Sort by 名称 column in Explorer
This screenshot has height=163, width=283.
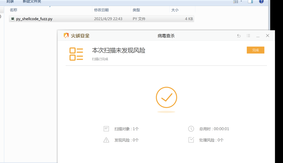point(13,10)
